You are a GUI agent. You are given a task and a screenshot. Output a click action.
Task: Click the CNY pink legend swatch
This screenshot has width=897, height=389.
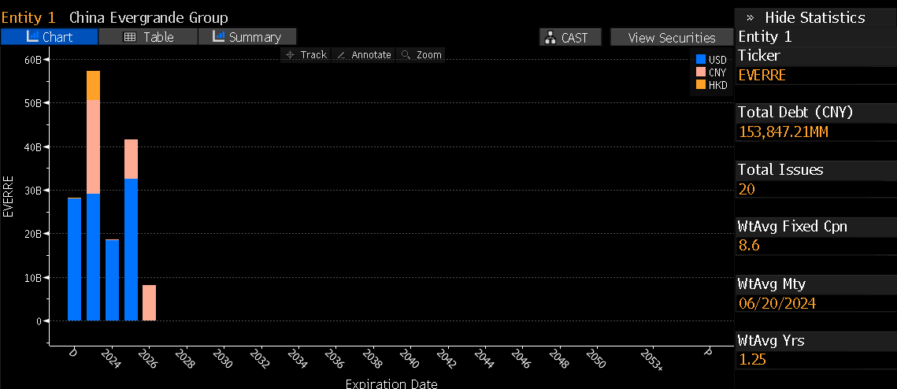click(x=701, y=72)
